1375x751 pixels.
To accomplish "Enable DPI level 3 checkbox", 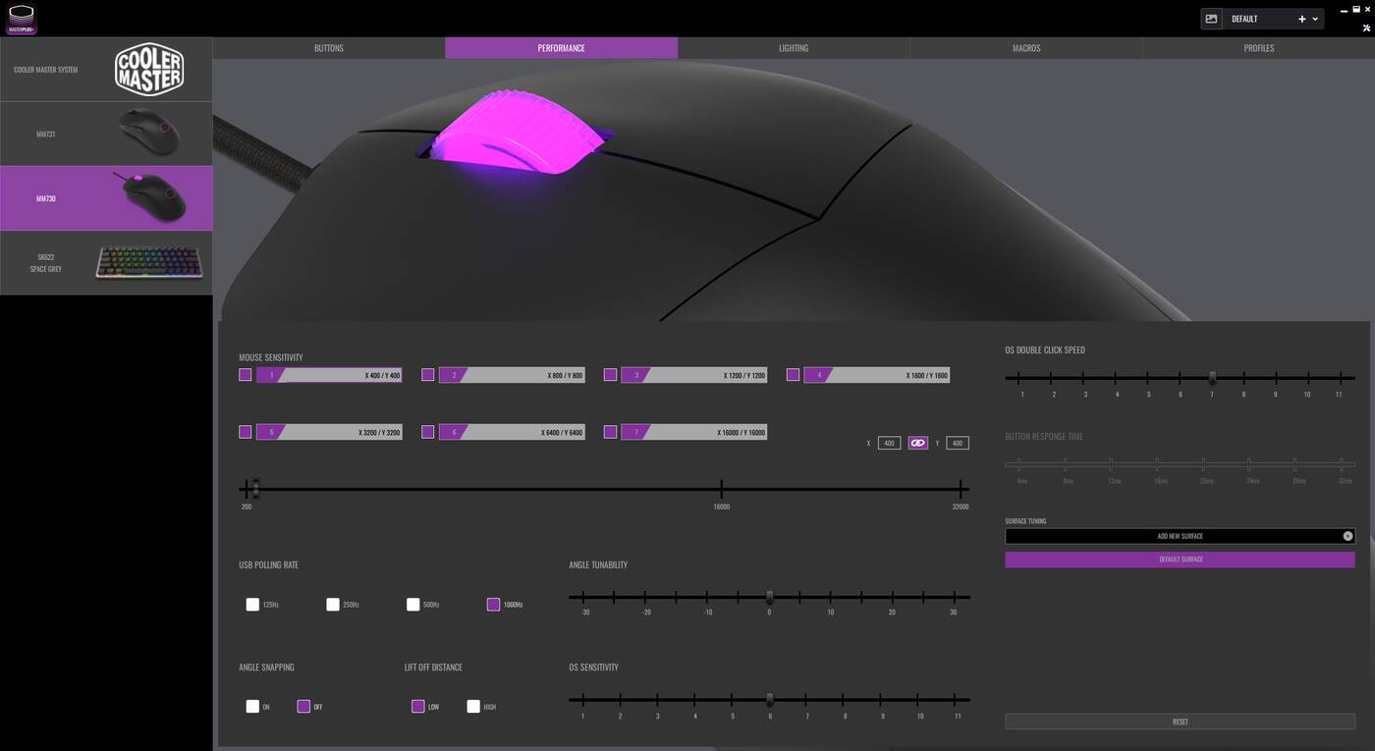I will (610, 375).
